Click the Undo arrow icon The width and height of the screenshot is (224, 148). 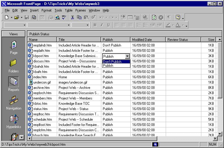coord(102,17)
